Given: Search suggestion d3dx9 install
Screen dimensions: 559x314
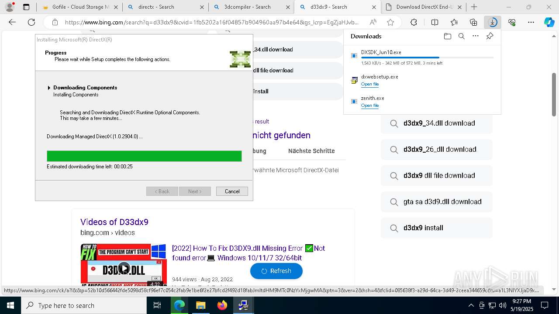Looking at the screenshot, I should 437,228.
